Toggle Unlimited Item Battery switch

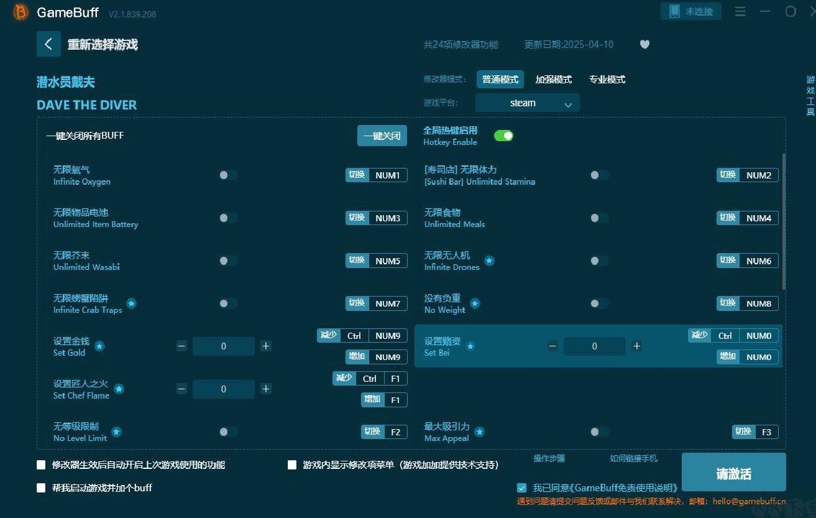point(228,218)
